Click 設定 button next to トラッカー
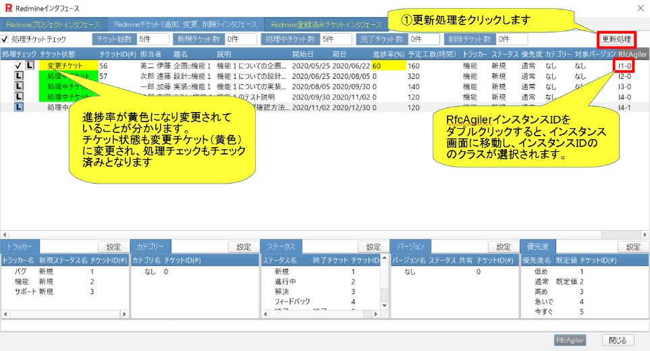This screenshot has width=650, height=351. (x=113, y=247)
